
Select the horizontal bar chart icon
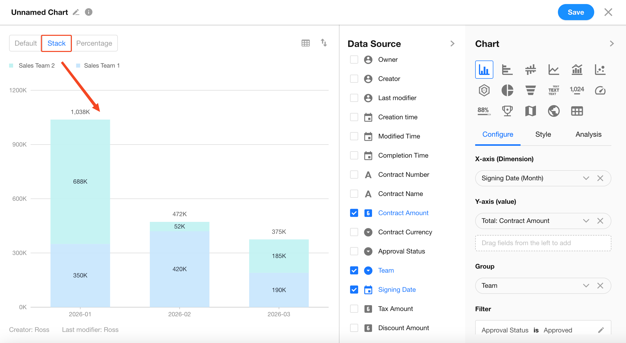click(x=507, y=70)
